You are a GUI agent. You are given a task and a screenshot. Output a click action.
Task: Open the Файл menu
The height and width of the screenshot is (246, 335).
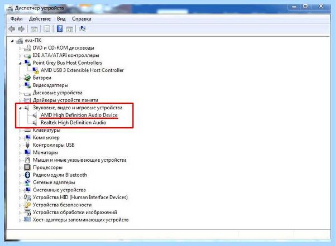pos(16,19)
